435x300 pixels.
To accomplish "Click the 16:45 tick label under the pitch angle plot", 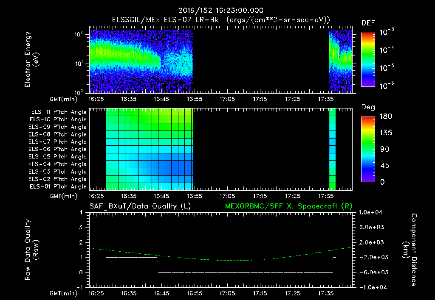I will [x=161, y=196].
